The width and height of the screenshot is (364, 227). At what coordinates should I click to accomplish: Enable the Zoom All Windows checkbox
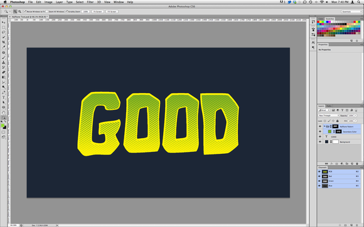[47, 11]
